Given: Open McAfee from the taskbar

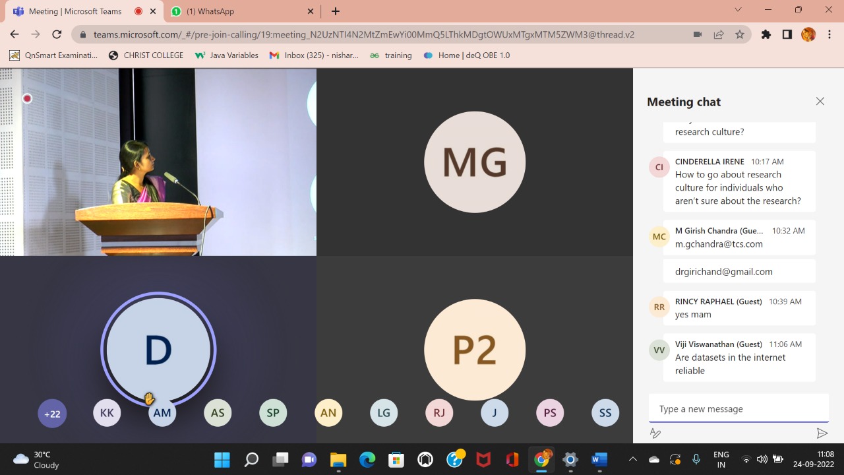Looking at the screenshot, I should click(483, 459).
